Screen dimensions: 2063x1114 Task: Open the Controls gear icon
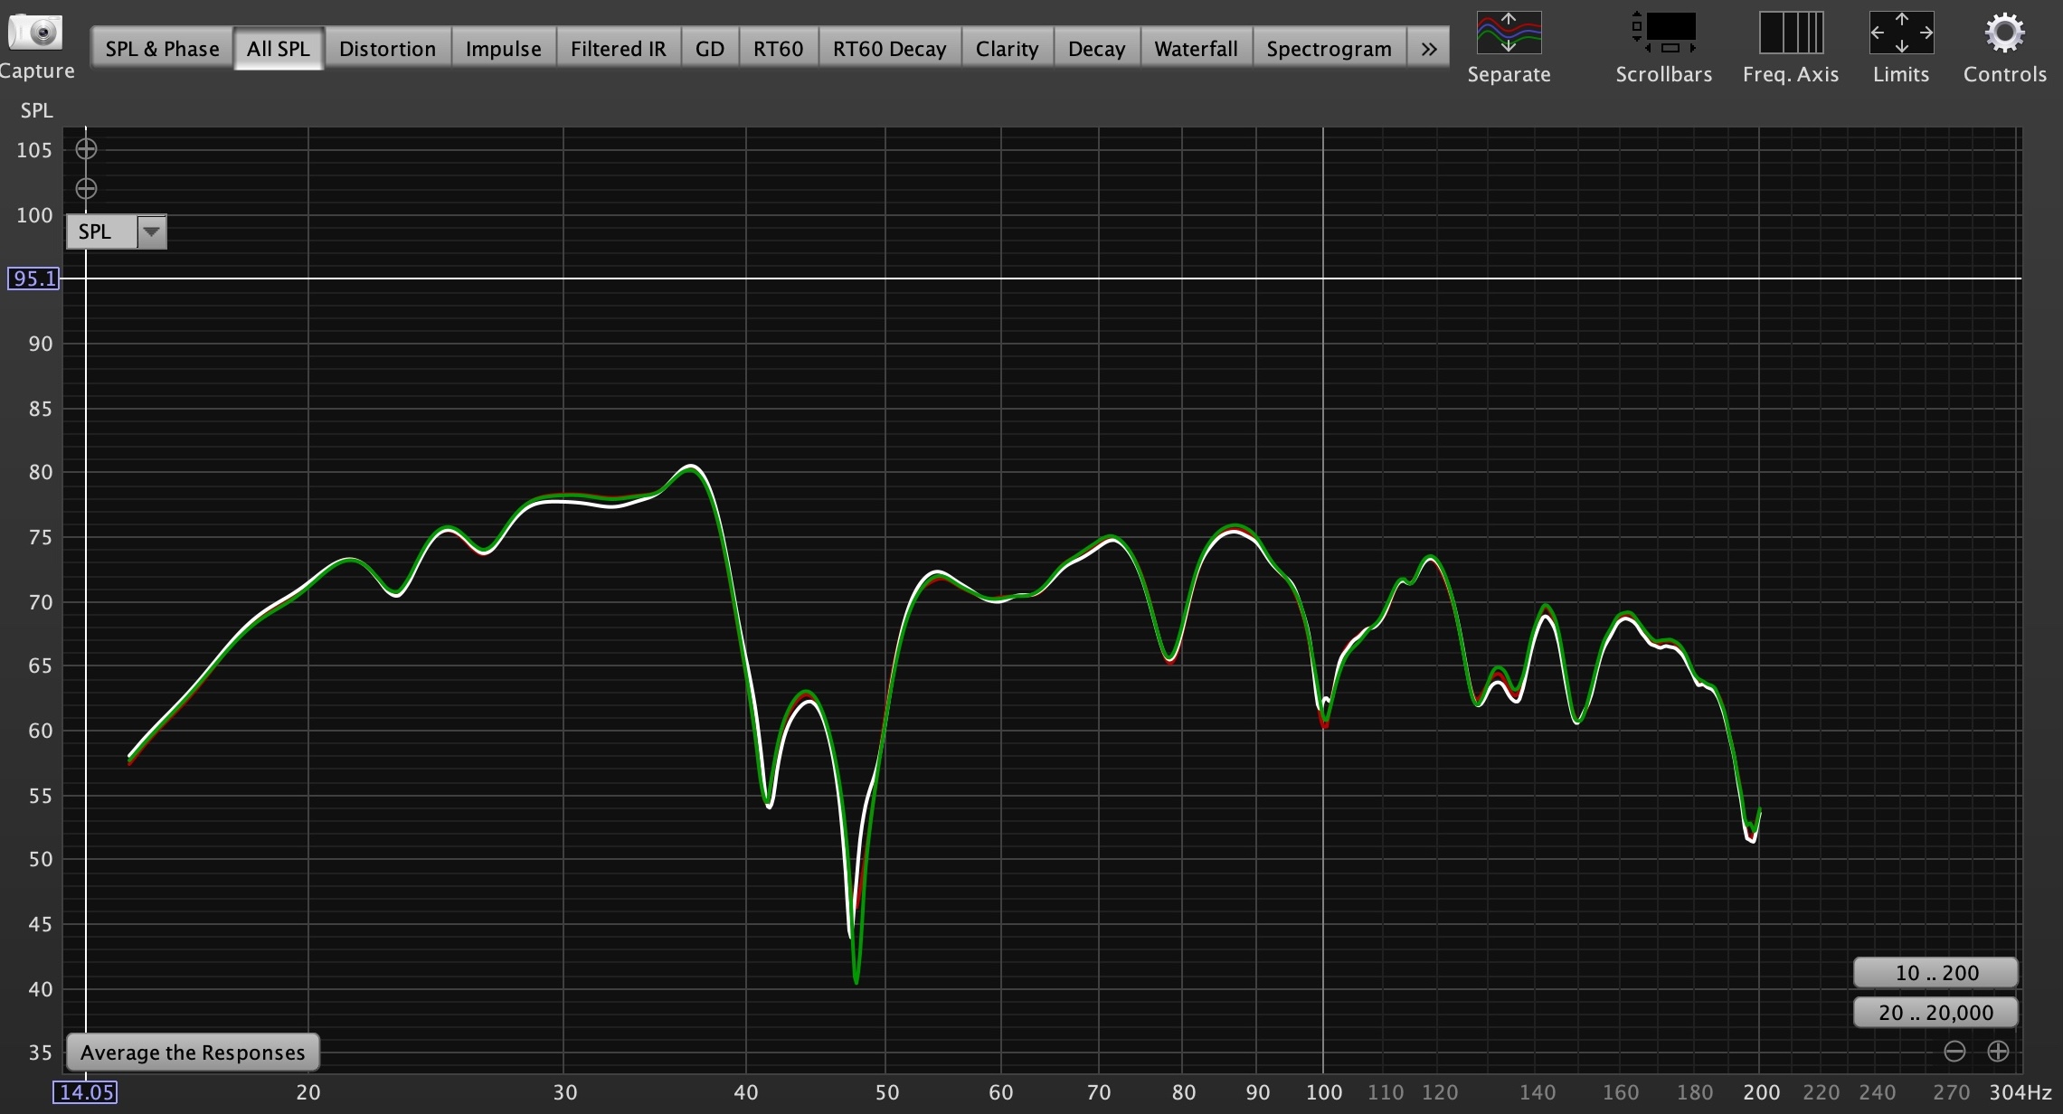point(2004,33)
